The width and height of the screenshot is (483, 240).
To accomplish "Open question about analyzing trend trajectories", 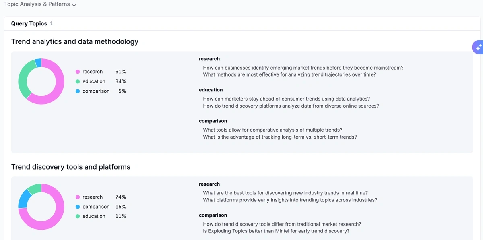I will 289,74.
